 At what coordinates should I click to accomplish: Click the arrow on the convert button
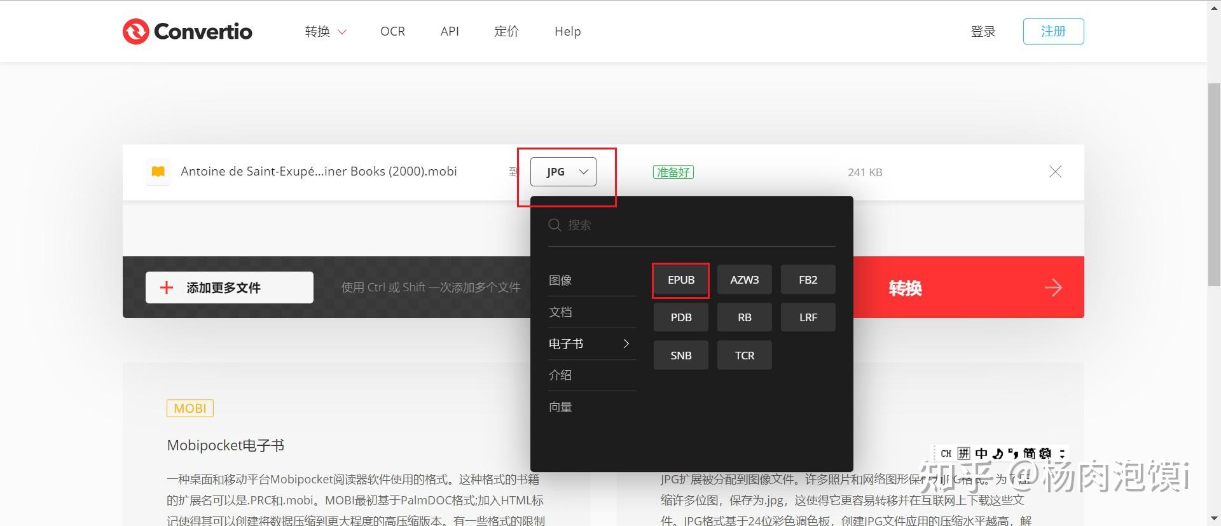[x=1053, y=287]
